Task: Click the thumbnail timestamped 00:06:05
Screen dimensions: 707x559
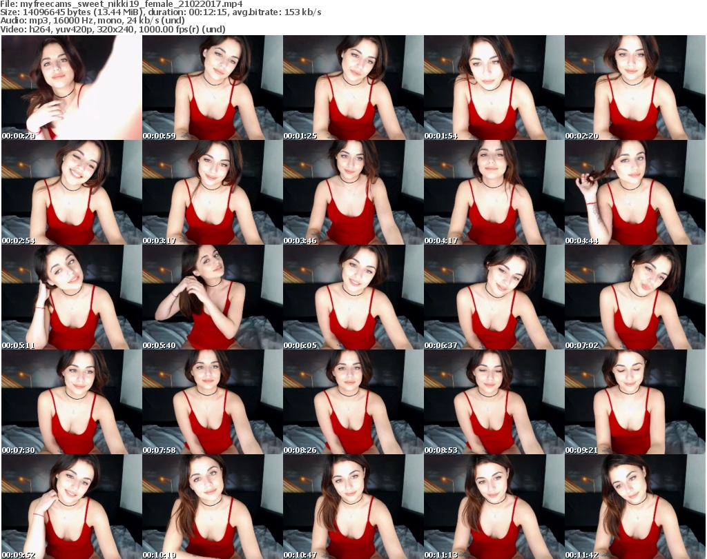Action: click(x=353, y=297)
